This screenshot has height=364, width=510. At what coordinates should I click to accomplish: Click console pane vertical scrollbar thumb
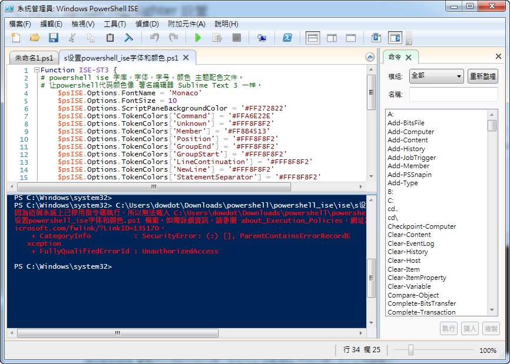[x=371, y=278]
